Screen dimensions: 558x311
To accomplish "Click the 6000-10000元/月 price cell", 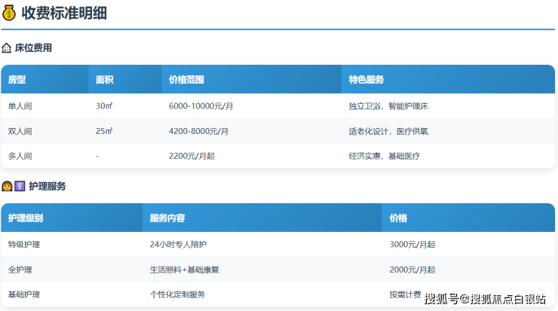I will [201, 106].
